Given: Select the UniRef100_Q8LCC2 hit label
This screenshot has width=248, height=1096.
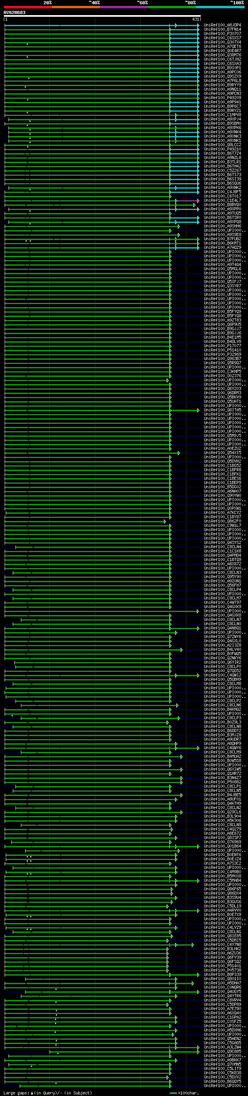Looking at the screenshot, I should 222,145.
